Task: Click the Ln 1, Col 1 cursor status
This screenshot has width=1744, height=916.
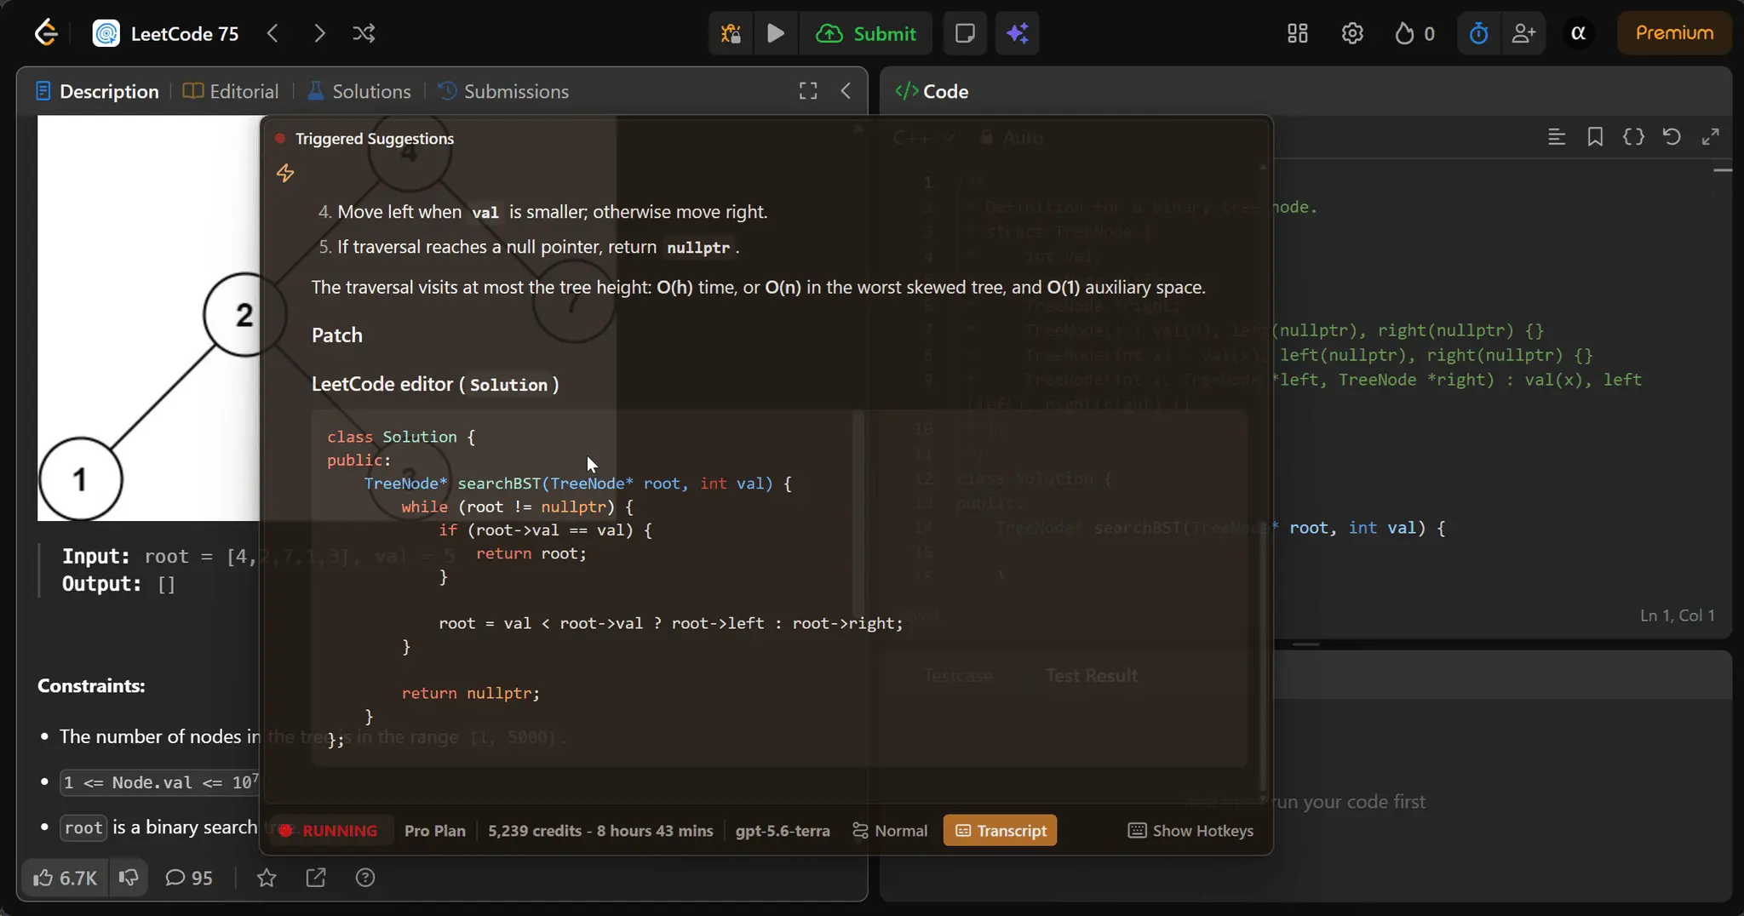Action: [x=1677, y=615]
